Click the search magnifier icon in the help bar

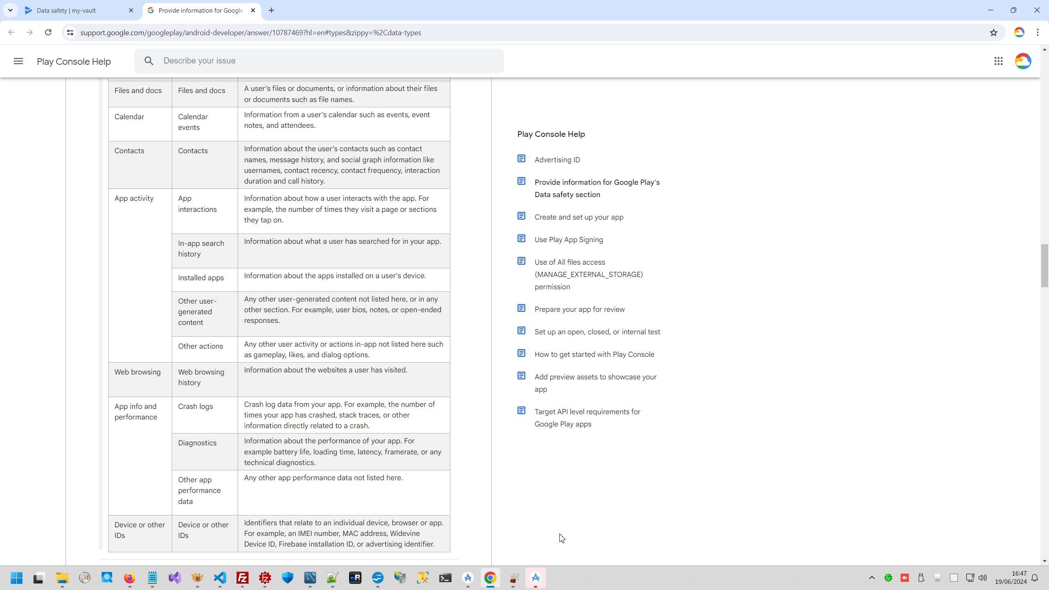tap(149, 61)
